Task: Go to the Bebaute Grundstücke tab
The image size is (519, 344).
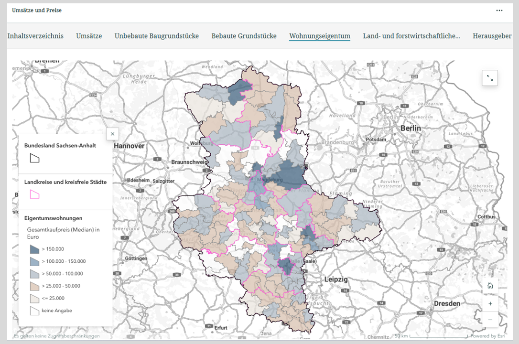Action: (244, 36)
